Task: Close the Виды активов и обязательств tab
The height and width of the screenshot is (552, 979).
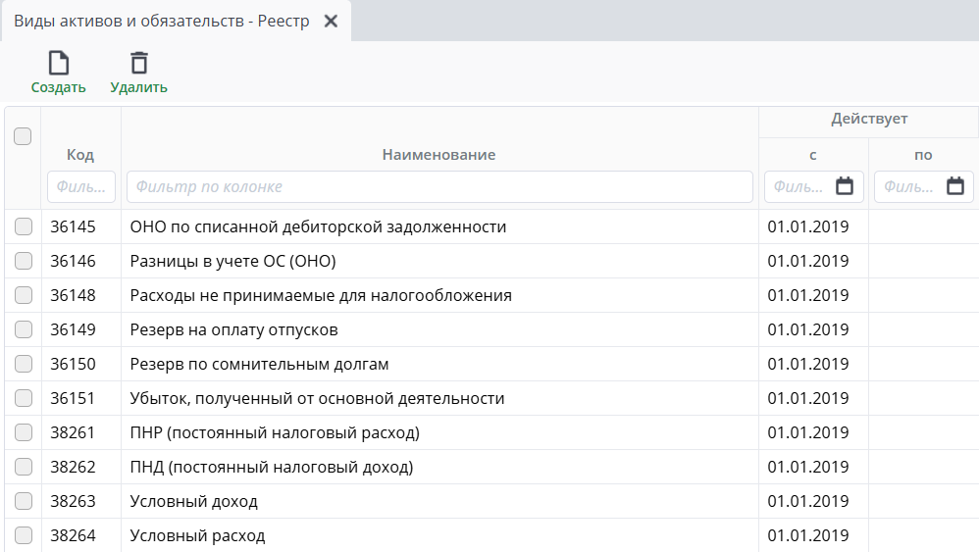Action: click(x=331, y=21)
